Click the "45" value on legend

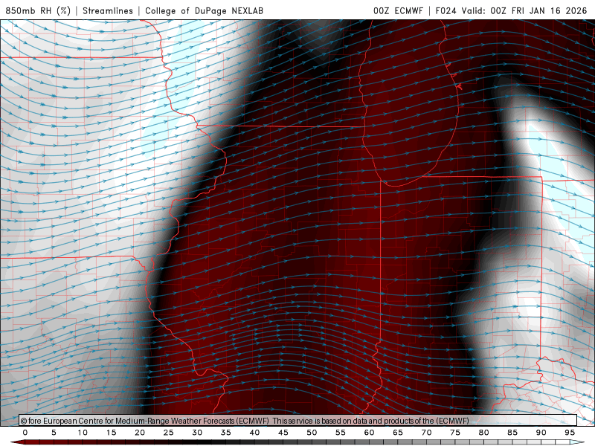click(x=283, y=433)
